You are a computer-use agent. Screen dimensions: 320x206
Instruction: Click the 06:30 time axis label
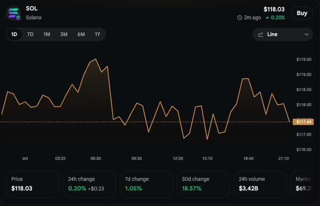tap(96, 159)
